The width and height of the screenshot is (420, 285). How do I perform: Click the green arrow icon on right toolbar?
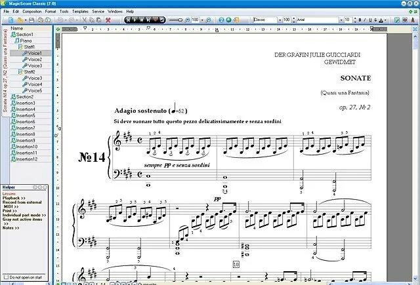(397, 20)
